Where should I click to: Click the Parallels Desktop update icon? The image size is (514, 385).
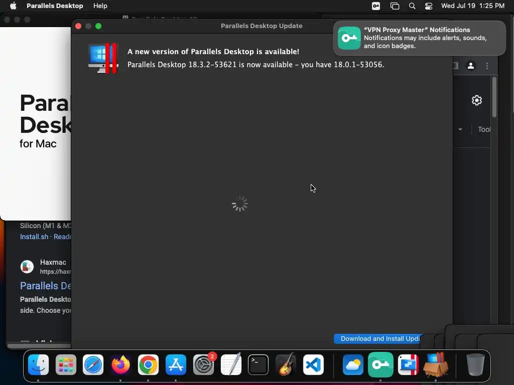tap(103, 58)
